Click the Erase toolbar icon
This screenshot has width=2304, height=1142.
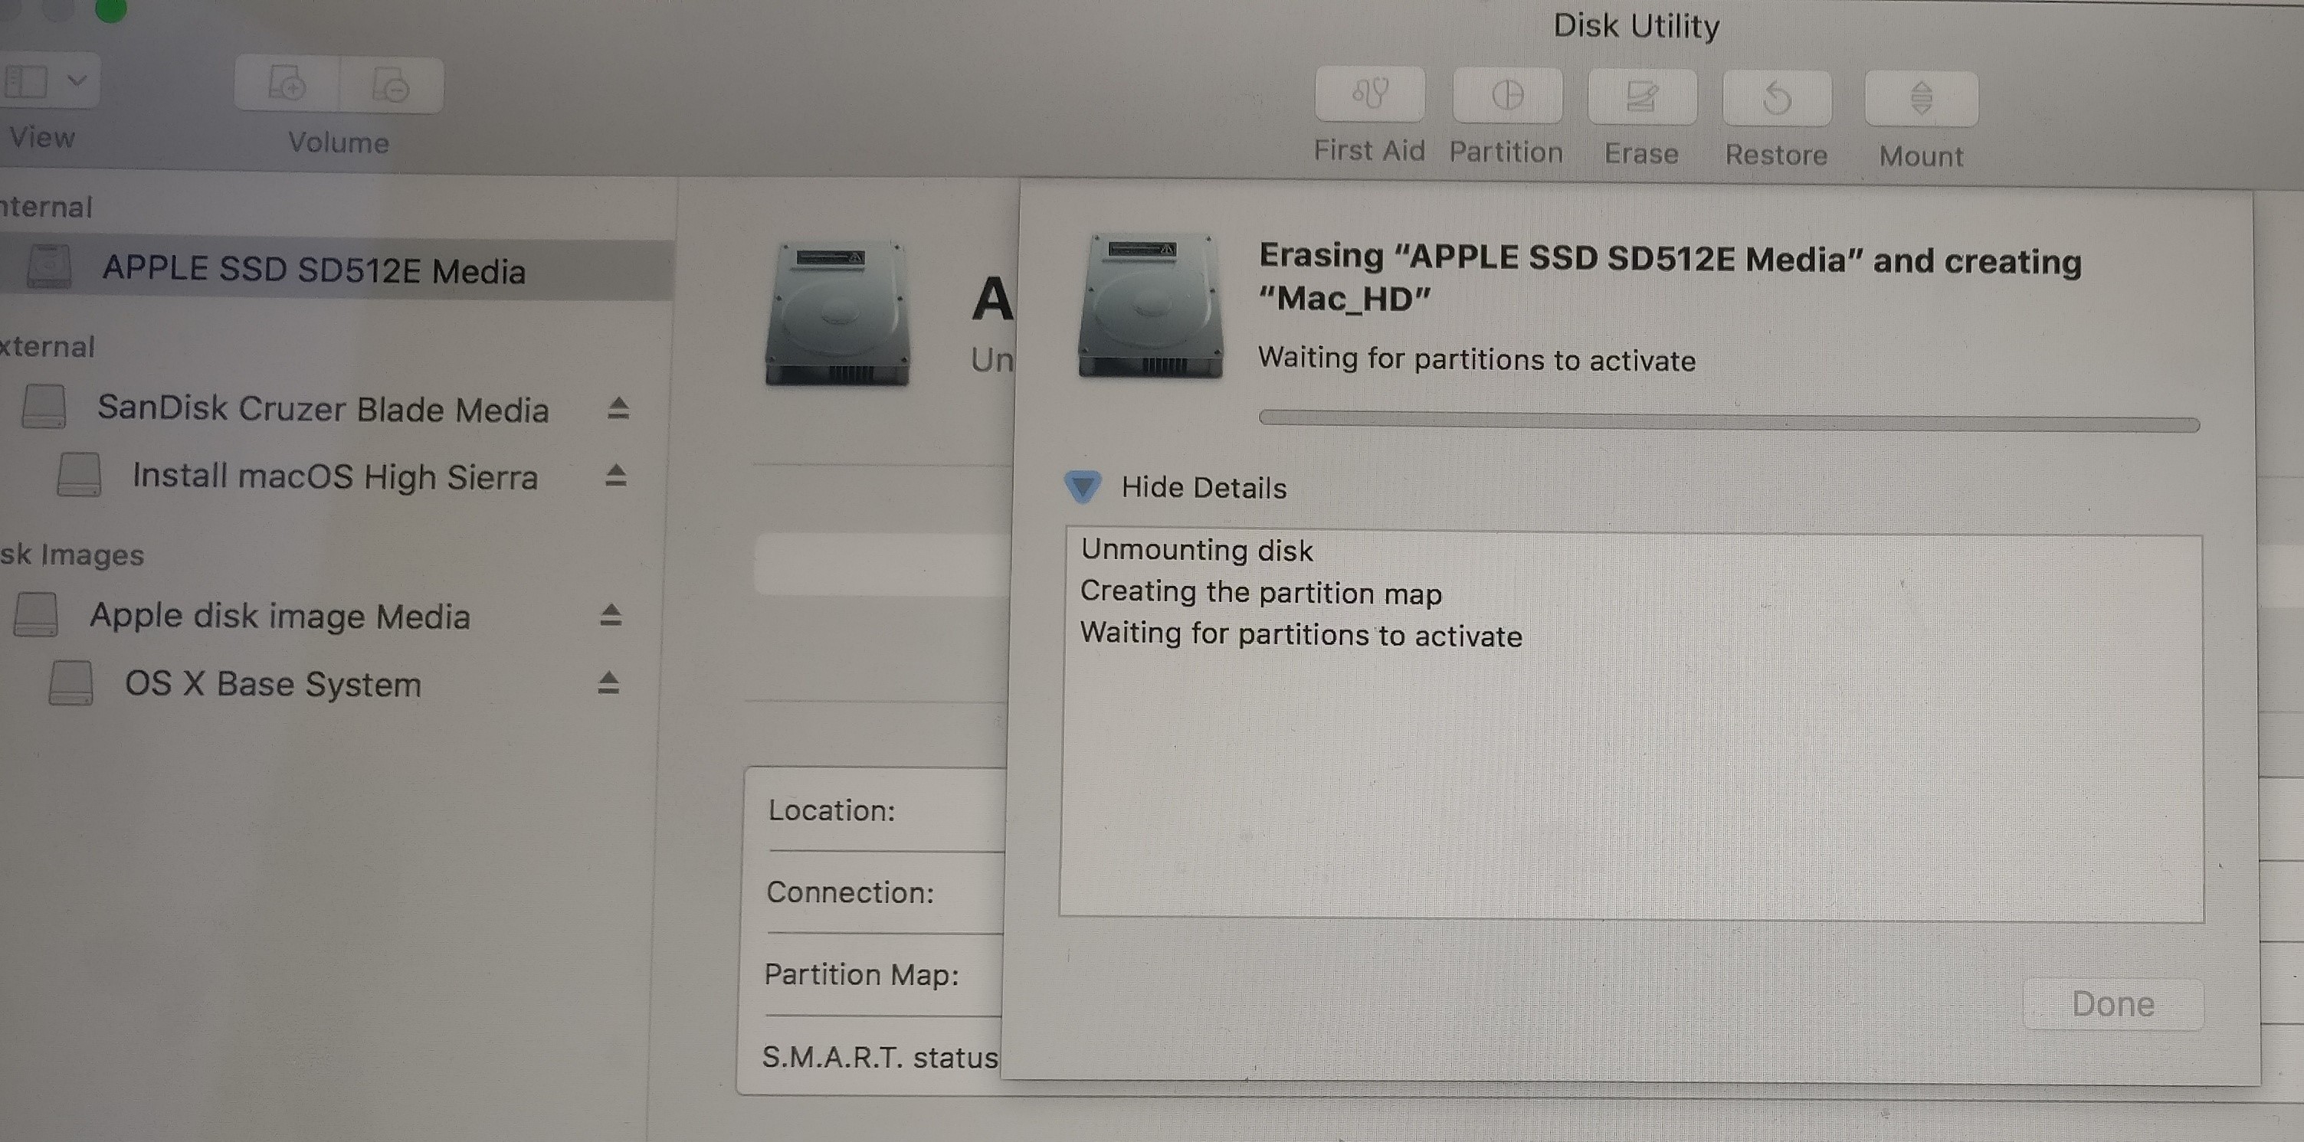pos(1641,97)
